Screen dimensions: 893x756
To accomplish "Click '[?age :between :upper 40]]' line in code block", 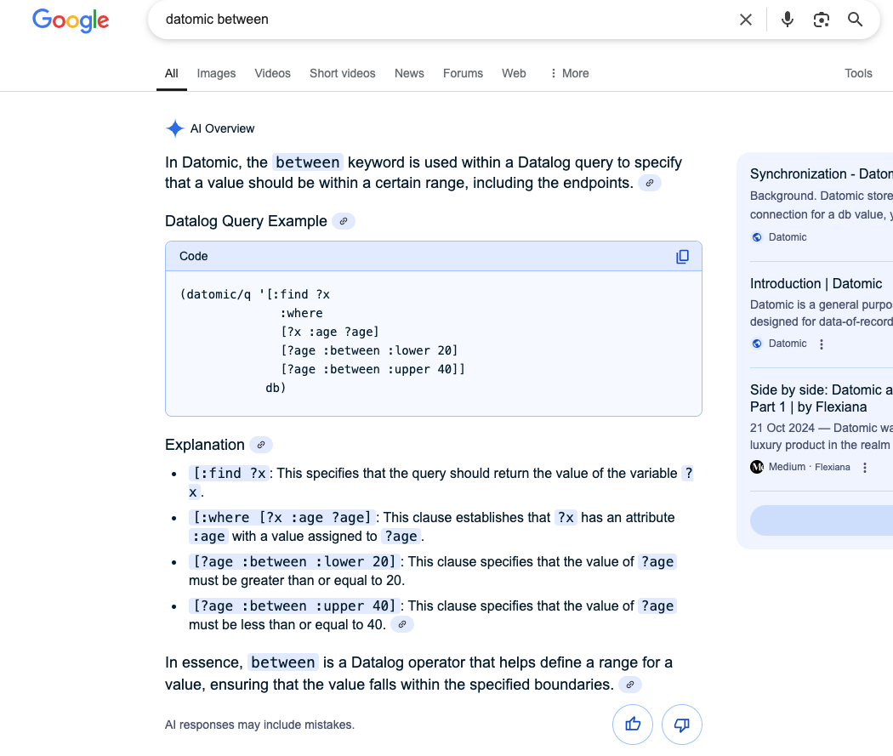I will click(373, 369).
